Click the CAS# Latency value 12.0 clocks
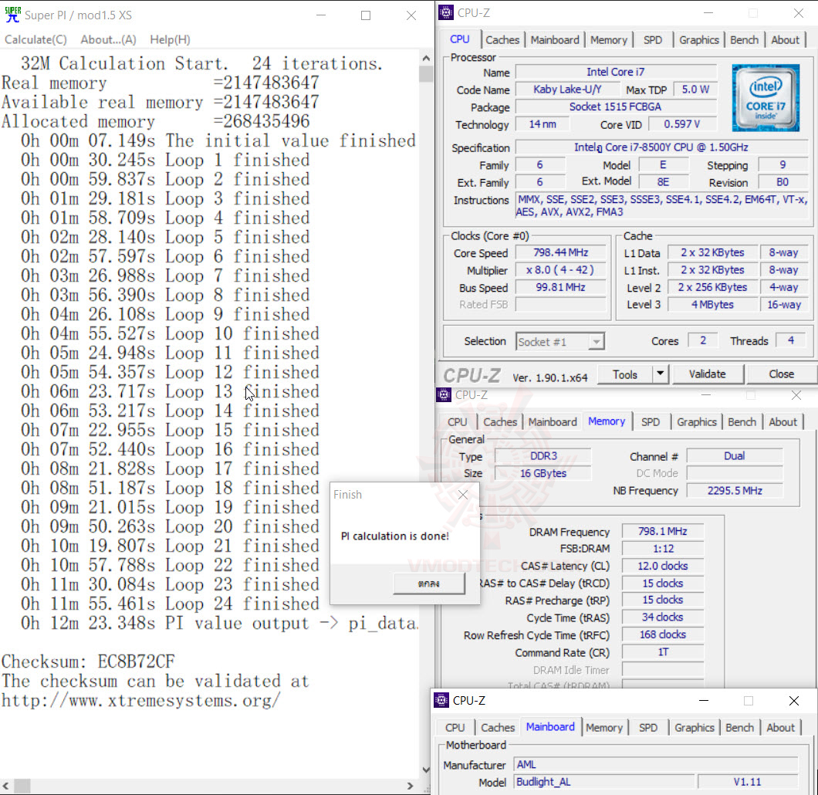The height and width of the screenshot is (795, 818). click(x=663, y=566)
